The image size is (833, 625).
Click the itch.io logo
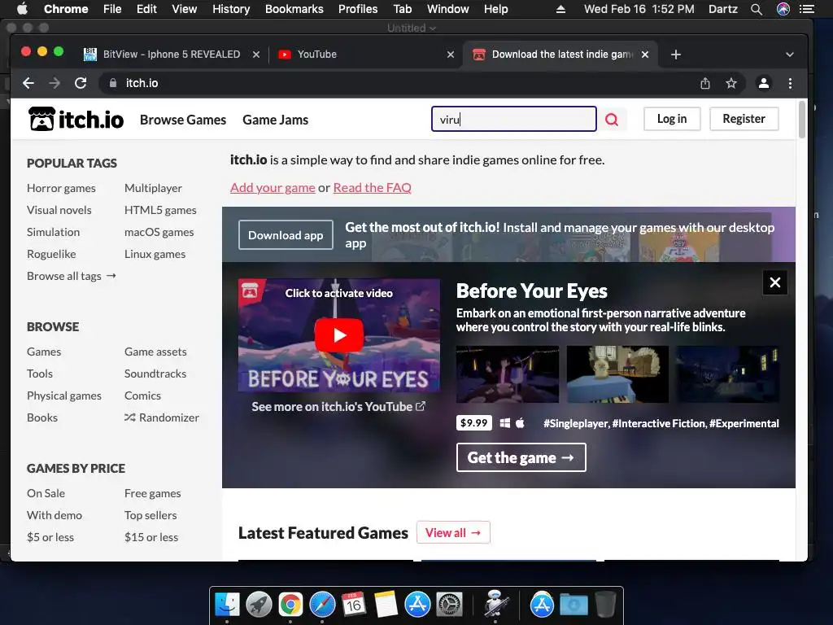tap(76, 120)
